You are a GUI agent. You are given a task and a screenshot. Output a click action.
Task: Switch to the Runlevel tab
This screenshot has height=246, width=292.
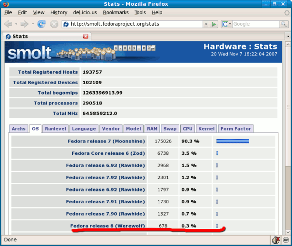point(55,129)
